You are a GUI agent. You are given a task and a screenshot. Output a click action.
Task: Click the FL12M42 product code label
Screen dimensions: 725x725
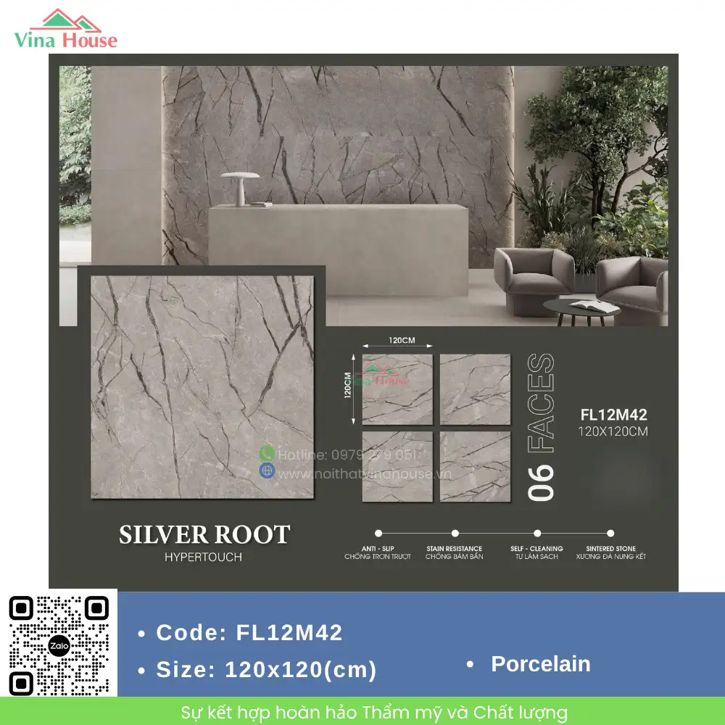click(x=613, y=415)
